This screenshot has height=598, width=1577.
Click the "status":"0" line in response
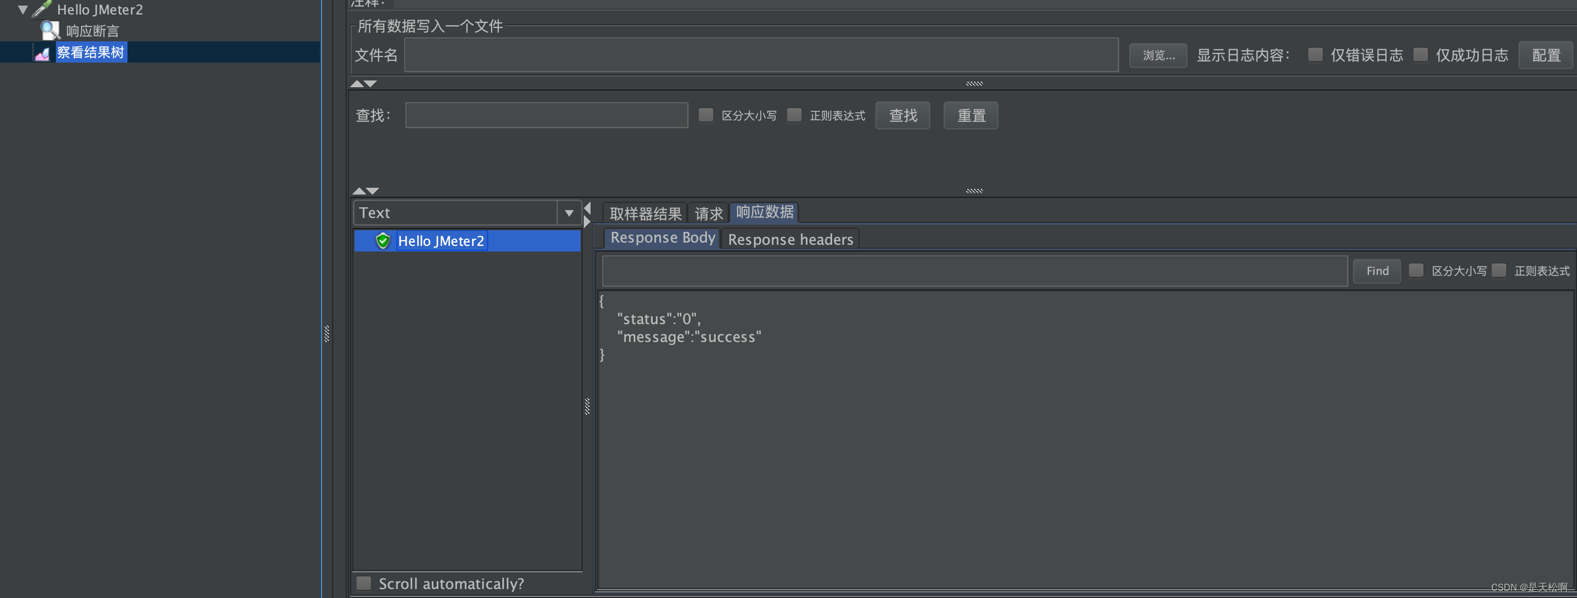click(x=659, y=319)
